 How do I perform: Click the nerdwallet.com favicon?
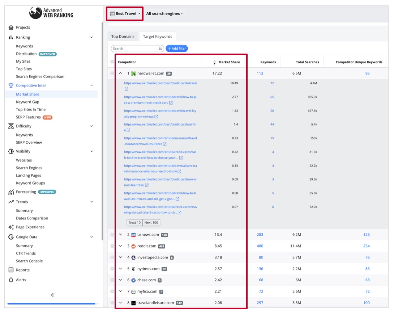(133, 73)
